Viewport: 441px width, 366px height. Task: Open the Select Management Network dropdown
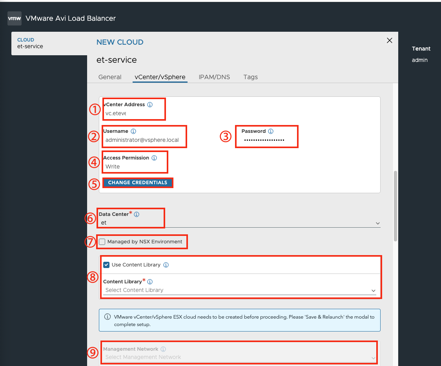pos(239,357)
